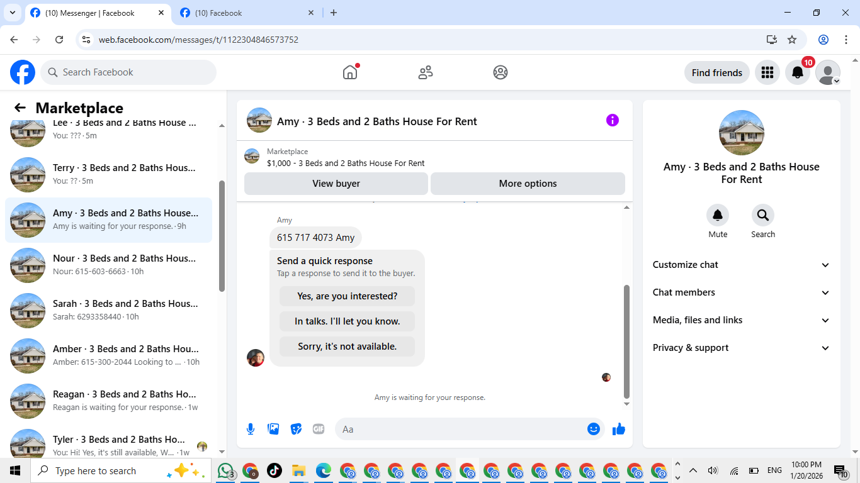Expand the Privacy & support section

click(x=742, y=348)
